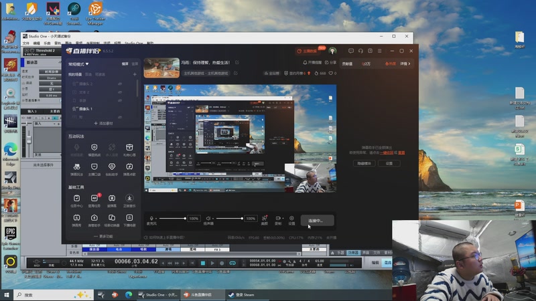Viewport: 536px width, 301px height.
Task: Toggle the 开播提醒 bell notification
Action: (x=312, y=62)
